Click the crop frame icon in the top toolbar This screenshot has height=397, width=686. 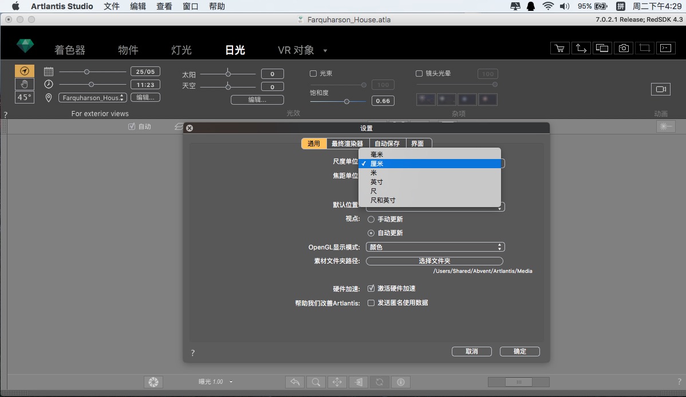click(x=644, y=48)
